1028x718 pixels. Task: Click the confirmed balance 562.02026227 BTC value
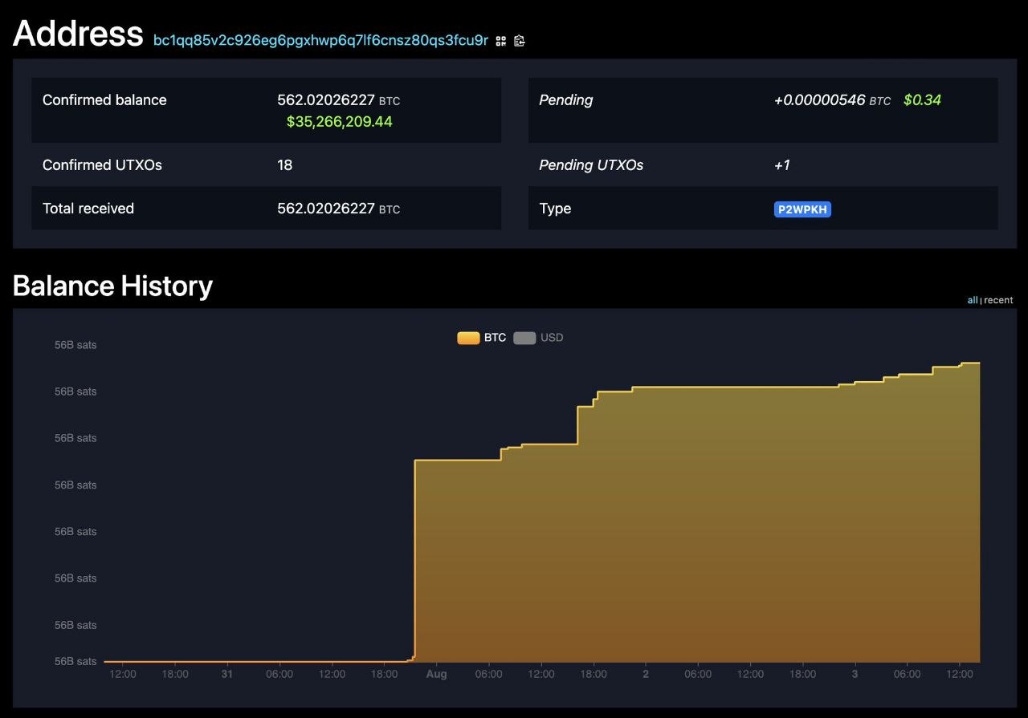[338, 100]
